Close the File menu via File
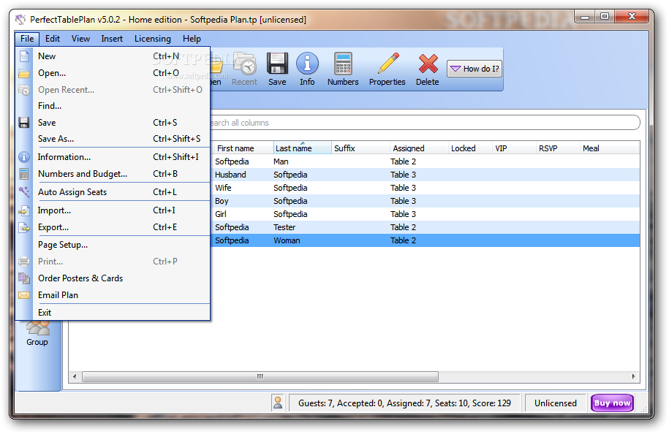 [x=27, y=39]
